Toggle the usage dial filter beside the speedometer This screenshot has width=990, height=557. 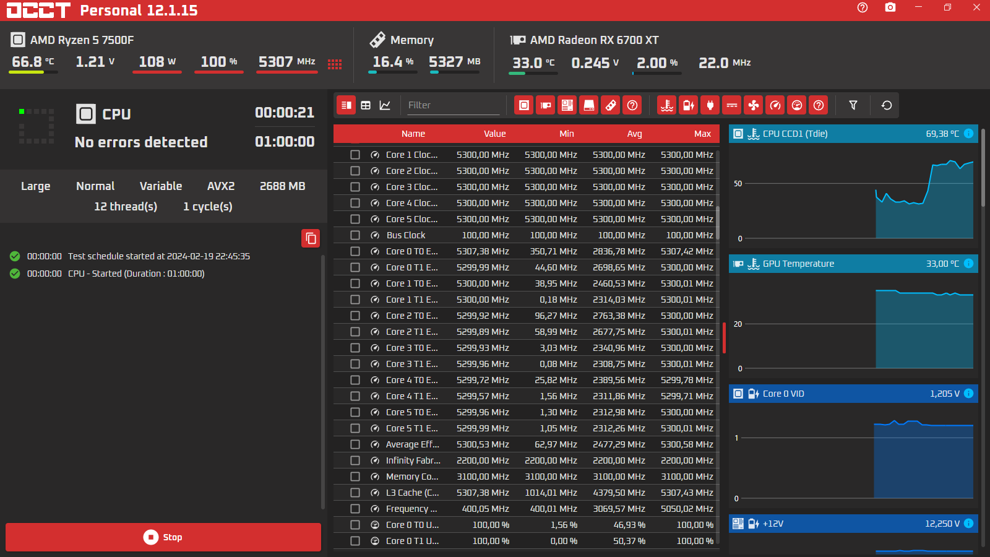point(797,105)
